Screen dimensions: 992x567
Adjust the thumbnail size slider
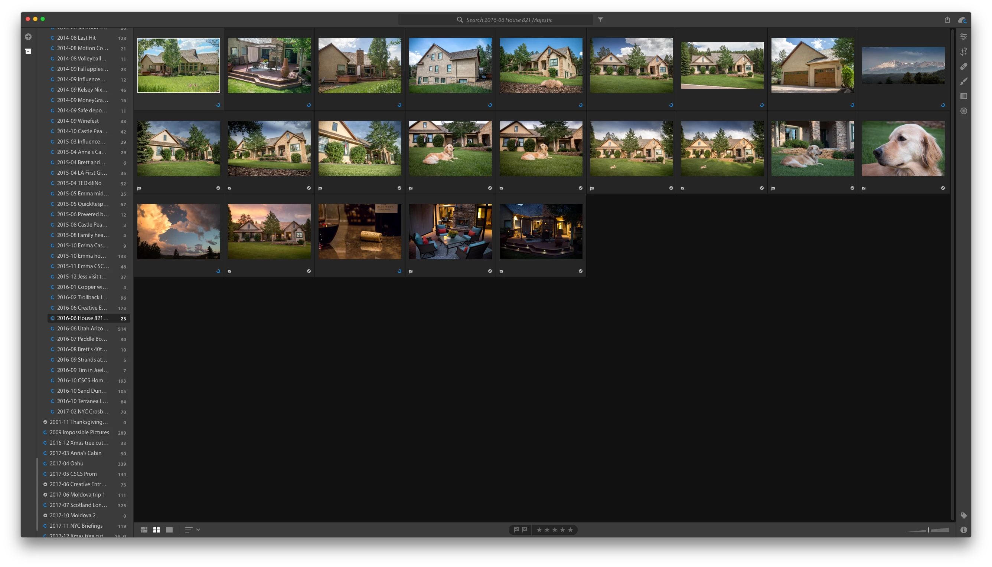[x=928, y=530]
